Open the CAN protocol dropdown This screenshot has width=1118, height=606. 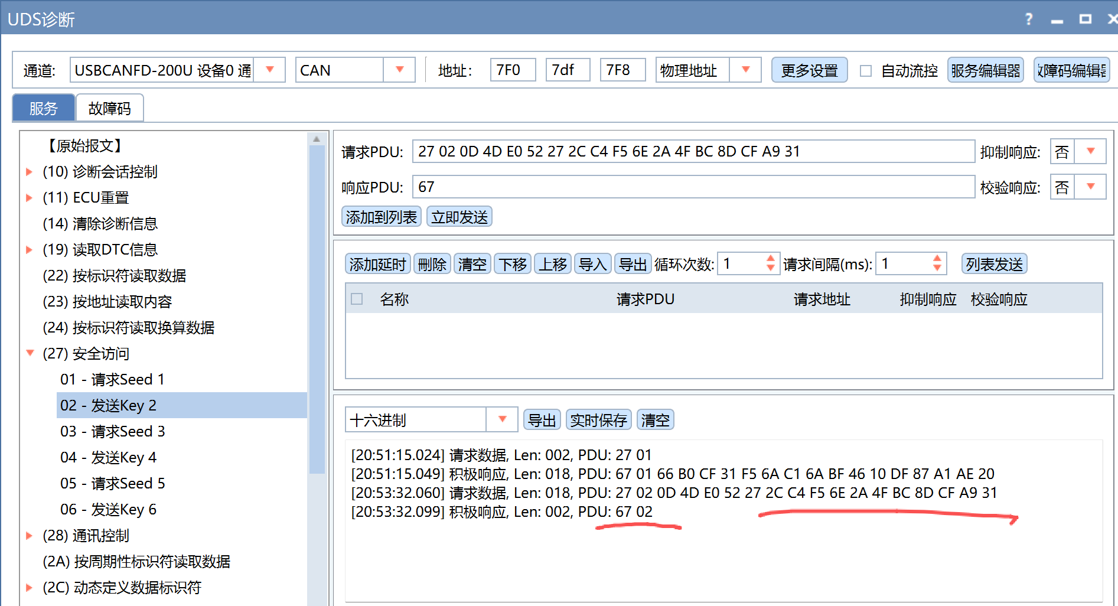400,70
